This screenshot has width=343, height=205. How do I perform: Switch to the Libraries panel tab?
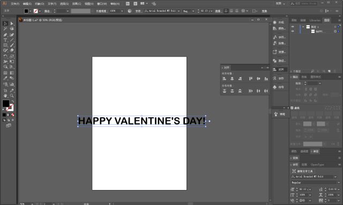315,20
